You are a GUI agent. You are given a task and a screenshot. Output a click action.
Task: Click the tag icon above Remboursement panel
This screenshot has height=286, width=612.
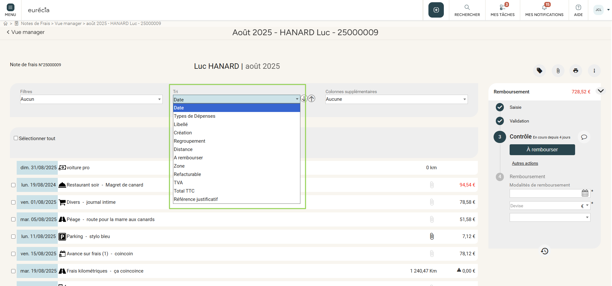click(539, 71)
